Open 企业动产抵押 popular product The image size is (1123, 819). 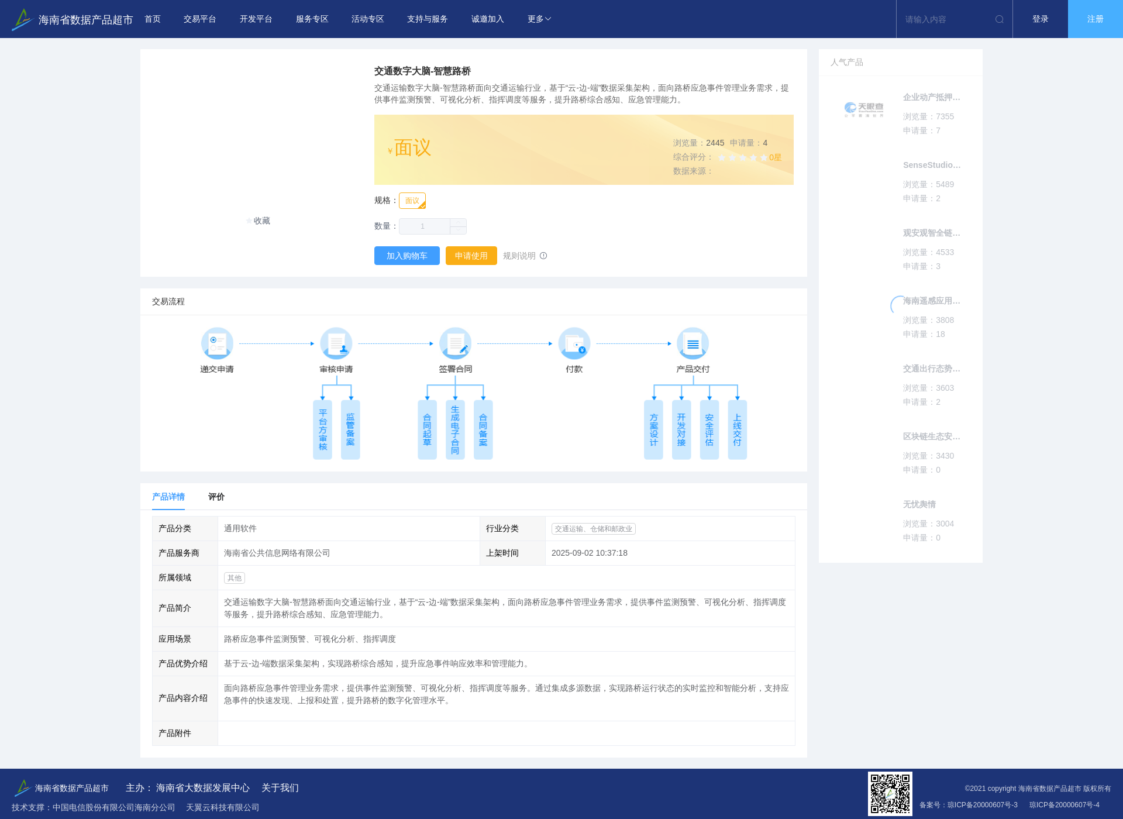[x=932, y=97]
